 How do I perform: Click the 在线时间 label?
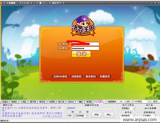[71, 108]
